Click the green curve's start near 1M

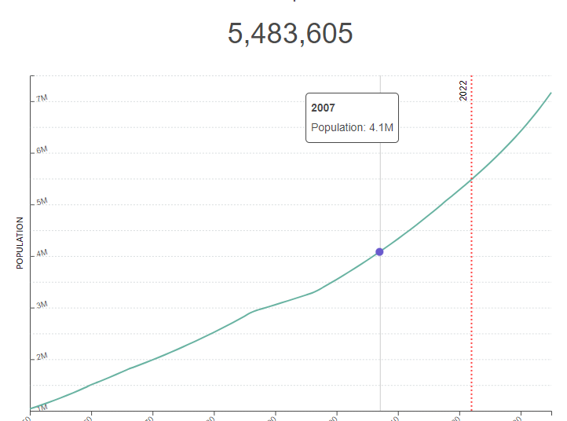(32, 408)
